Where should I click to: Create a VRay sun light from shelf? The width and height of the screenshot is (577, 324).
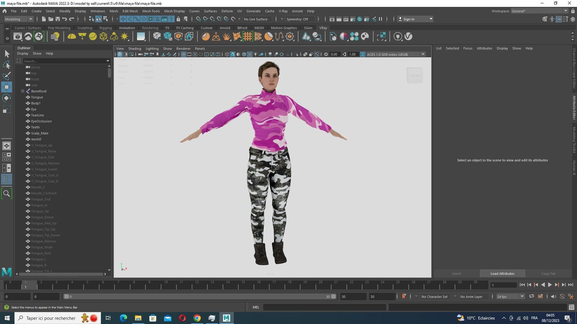click(x=124, y=36)
